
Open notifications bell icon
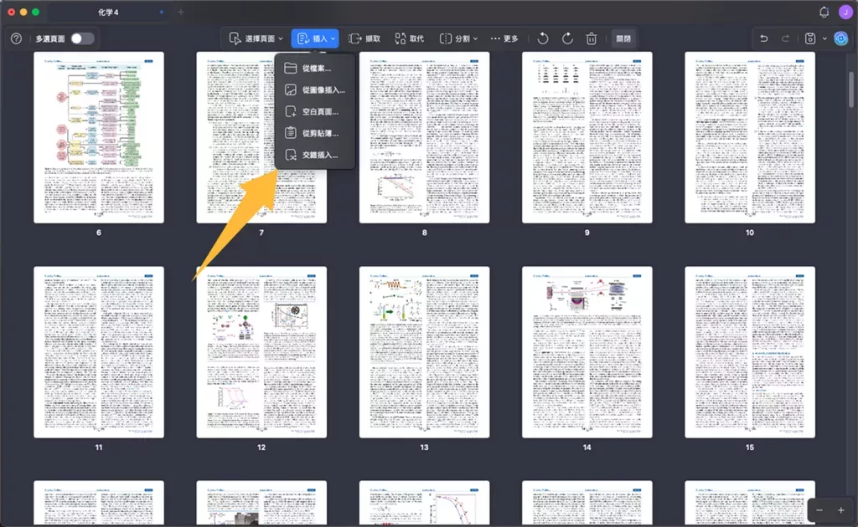pyautogui.click(x=824, y=12)
